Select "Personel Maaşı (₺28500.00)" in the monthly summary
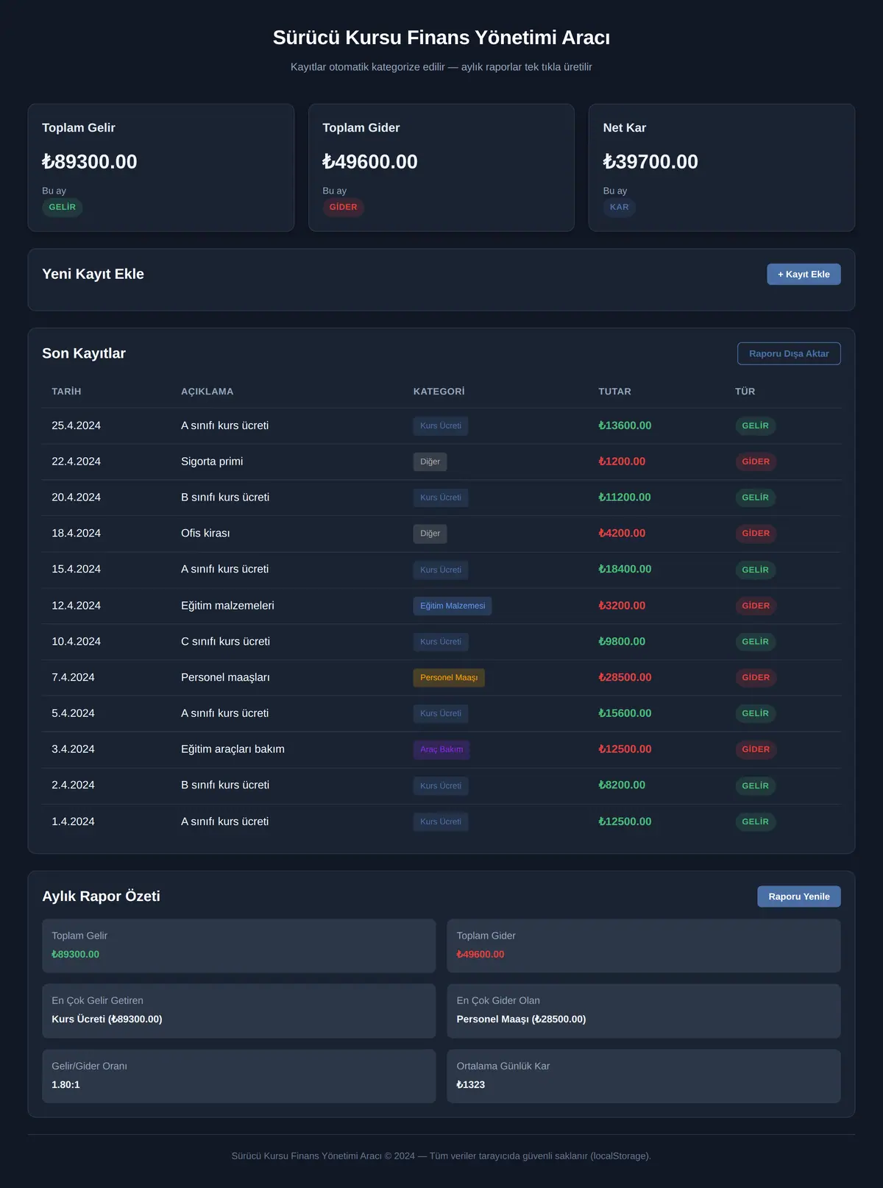This screenshot has height=1188, width=883. tap(521, 1019)
